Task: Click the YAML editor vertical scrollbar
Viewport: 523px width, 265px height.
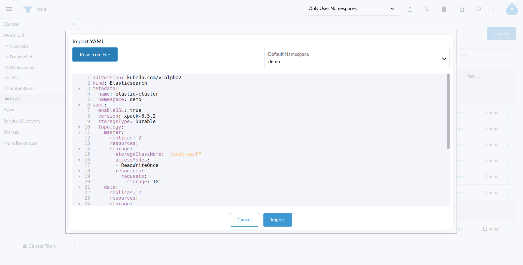Action: [x=448, y=111]
